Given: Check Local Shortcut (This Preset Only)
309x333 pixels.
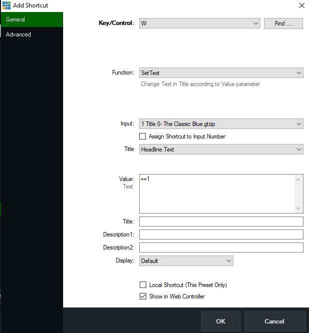Looking at the screenshot, I should (143, 285).
